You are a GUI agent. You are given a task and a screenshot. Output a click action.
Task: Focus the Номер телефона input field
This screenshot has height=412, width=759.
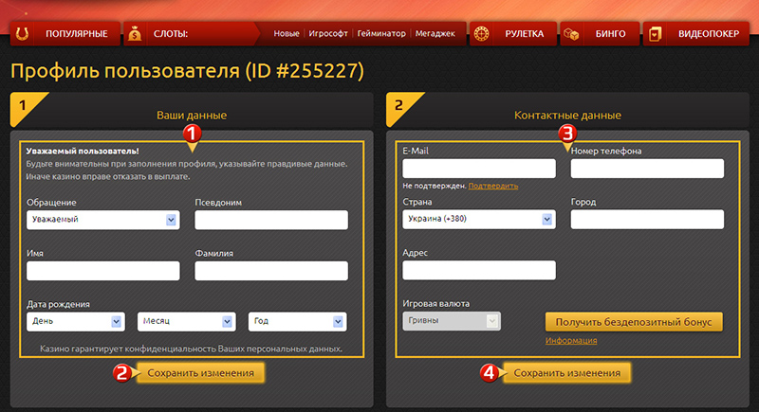point(647,169)
